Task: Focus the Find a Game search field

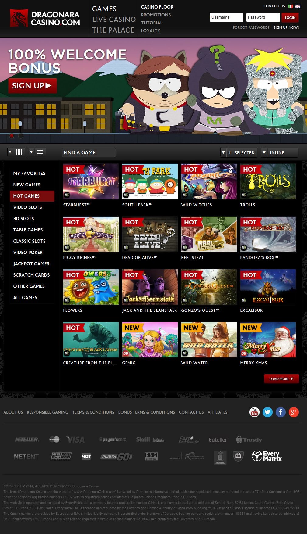Action: (89, 152)
